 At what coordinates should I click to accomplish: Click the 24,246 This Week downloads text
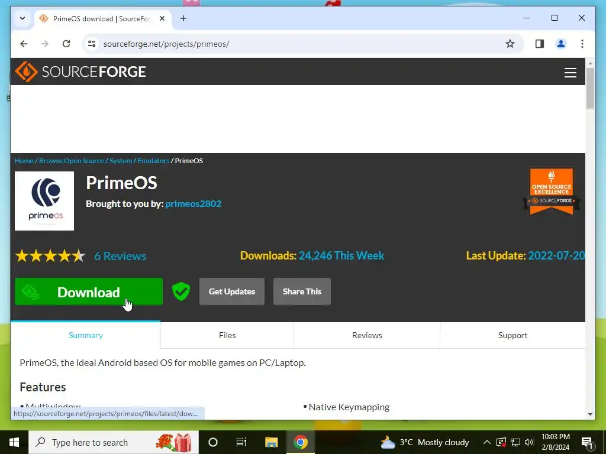341,255
